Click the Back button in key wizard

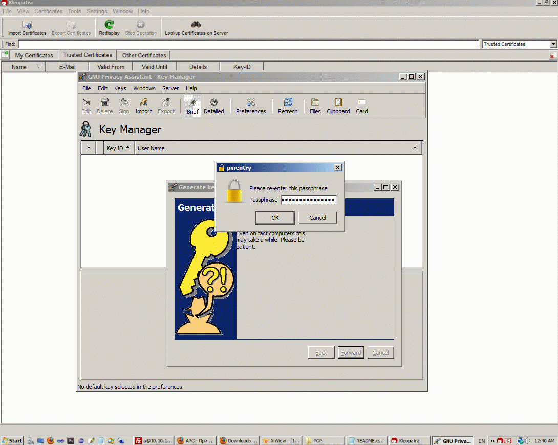321,352
